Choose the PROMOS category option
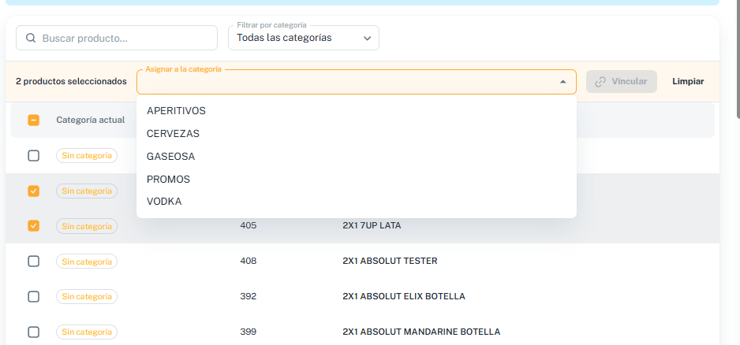This screenshot has width=740, height=345. click(357, 179)
